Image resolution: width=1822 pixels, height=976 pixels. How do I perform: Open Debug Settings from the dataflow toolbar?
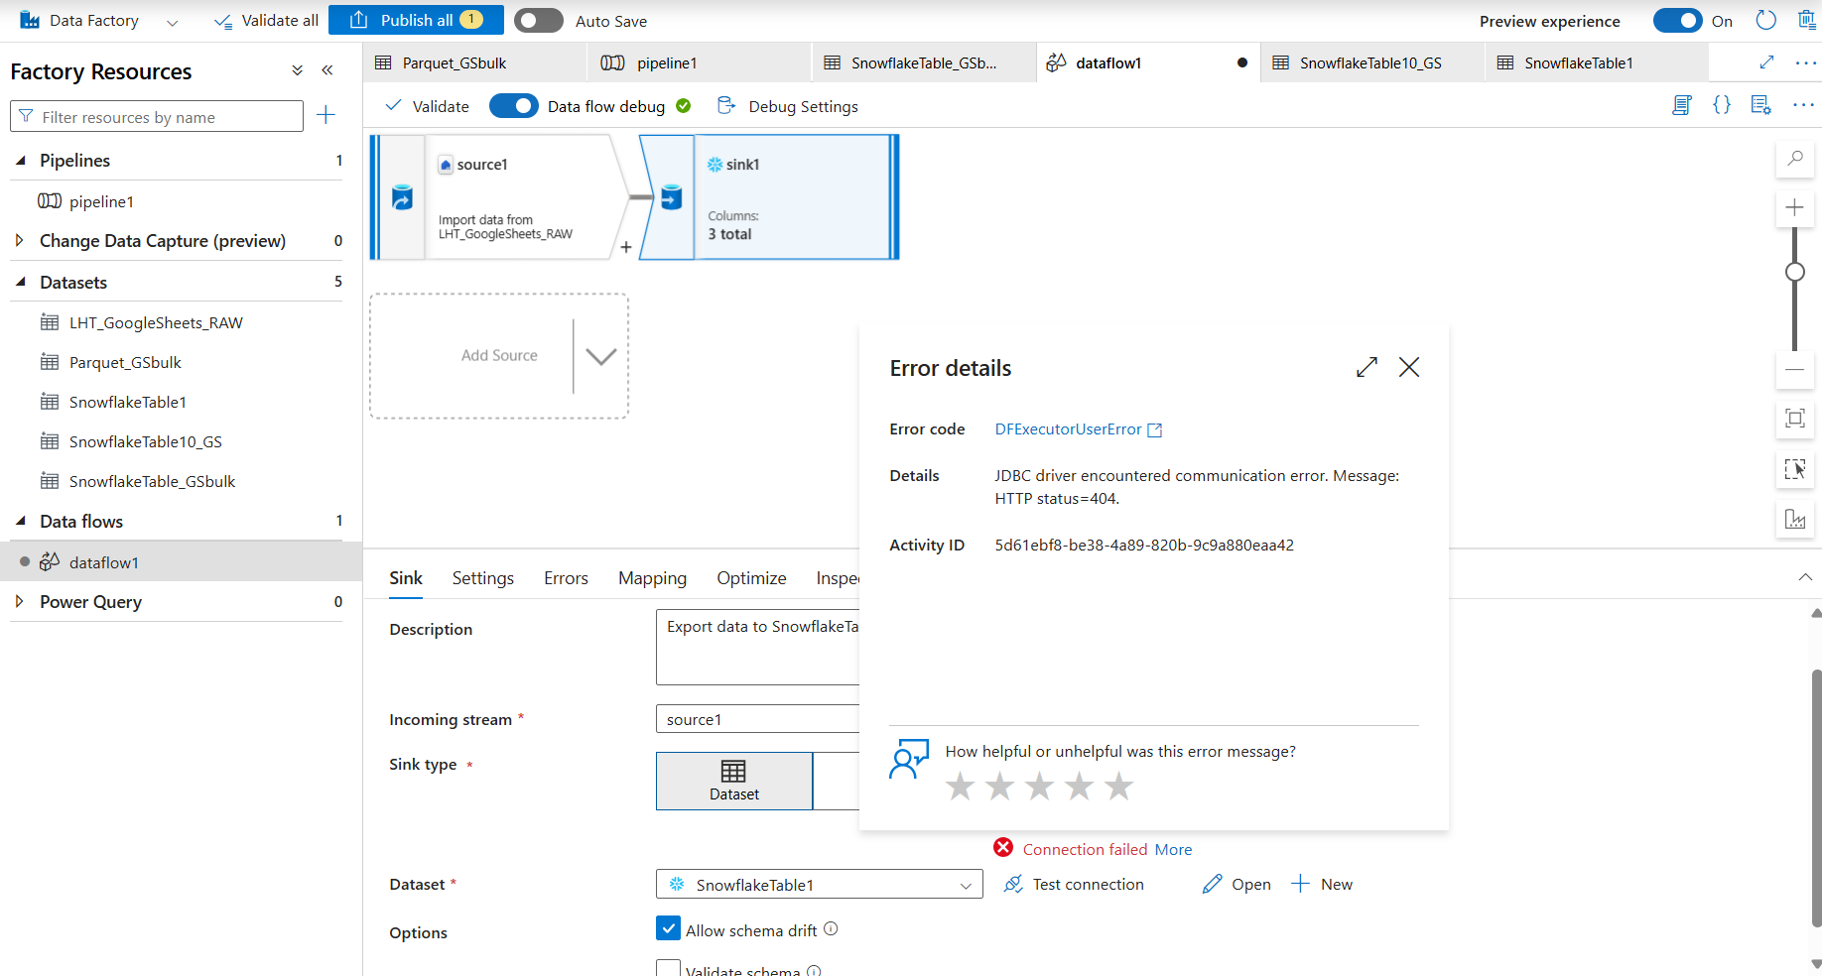[788, 106]
